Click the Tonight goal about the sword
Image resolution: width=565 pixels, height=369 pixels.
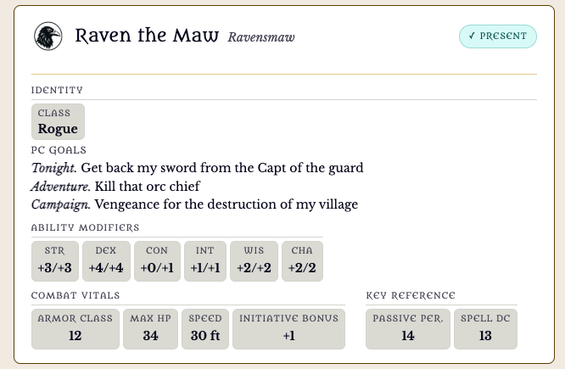pos(198,168)
